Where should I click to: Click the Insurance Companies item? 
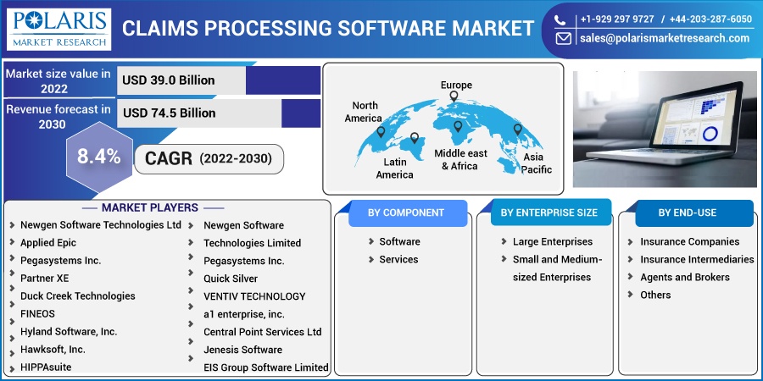click(x=689, y=241)
